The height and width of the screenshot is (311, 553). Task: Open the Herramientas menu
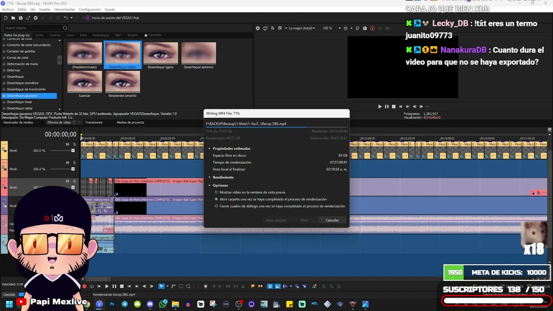pyautogui.click(x=64, y=10)
